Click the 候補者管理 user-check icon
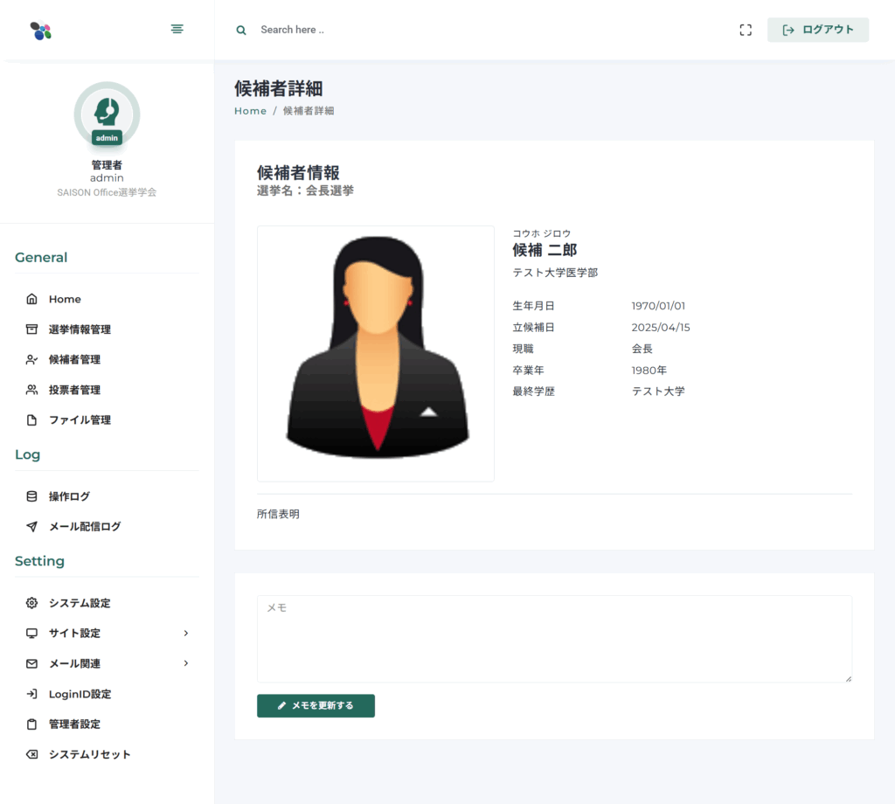Viewport: 895px width, 804px height. tap(32, 359)
